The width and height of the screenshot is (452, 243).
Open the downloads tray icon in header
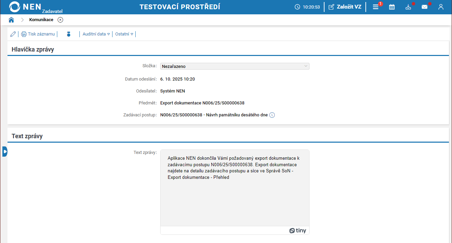[x=408, y=7]
